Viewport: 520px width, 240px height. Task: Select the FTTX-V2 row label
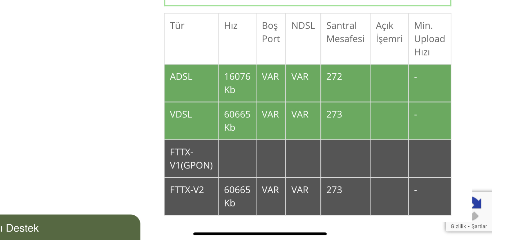tap(187, 190)
